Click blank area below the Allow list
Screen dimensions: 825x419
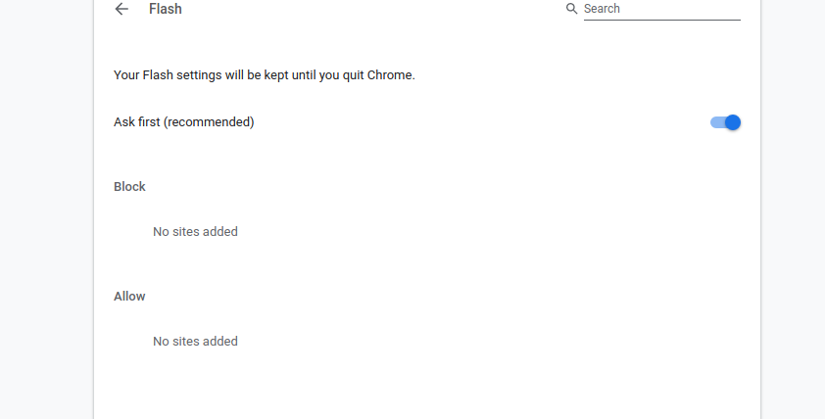coord(427,389)
